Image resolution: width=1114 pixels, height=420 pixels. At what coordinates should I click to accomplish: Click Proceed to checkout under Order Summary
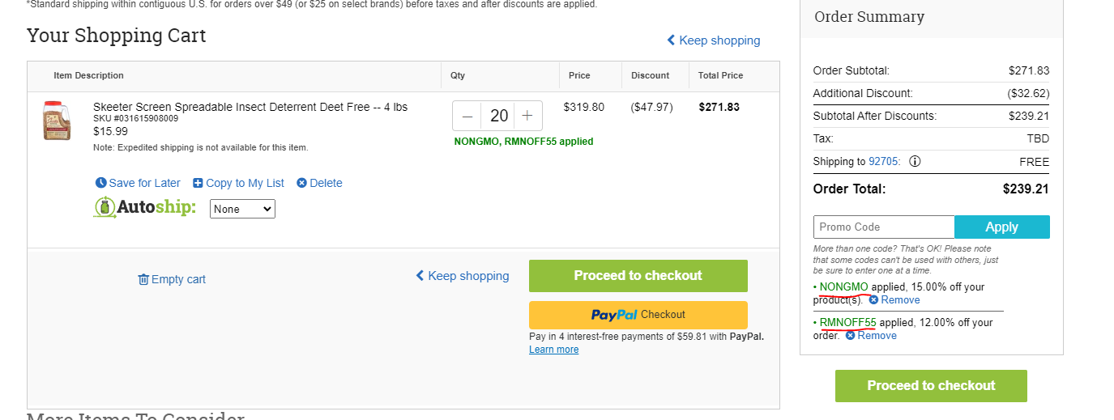click(931, 386)
